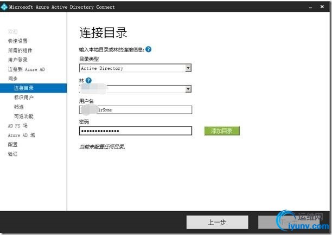332x235 pixels.
Task: Click the Azure AD Connect title bar logo
Action: coord(4,7)
